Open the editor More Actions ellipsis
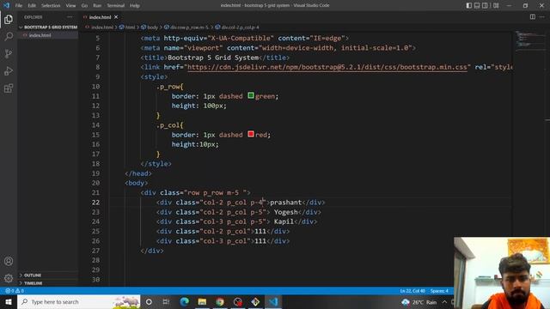Screen dimensions: 550x309 [542, 17]
